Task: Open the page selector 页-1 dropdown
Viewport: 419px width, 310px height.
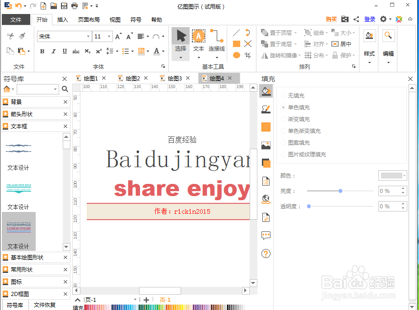Action: (135, 300)
